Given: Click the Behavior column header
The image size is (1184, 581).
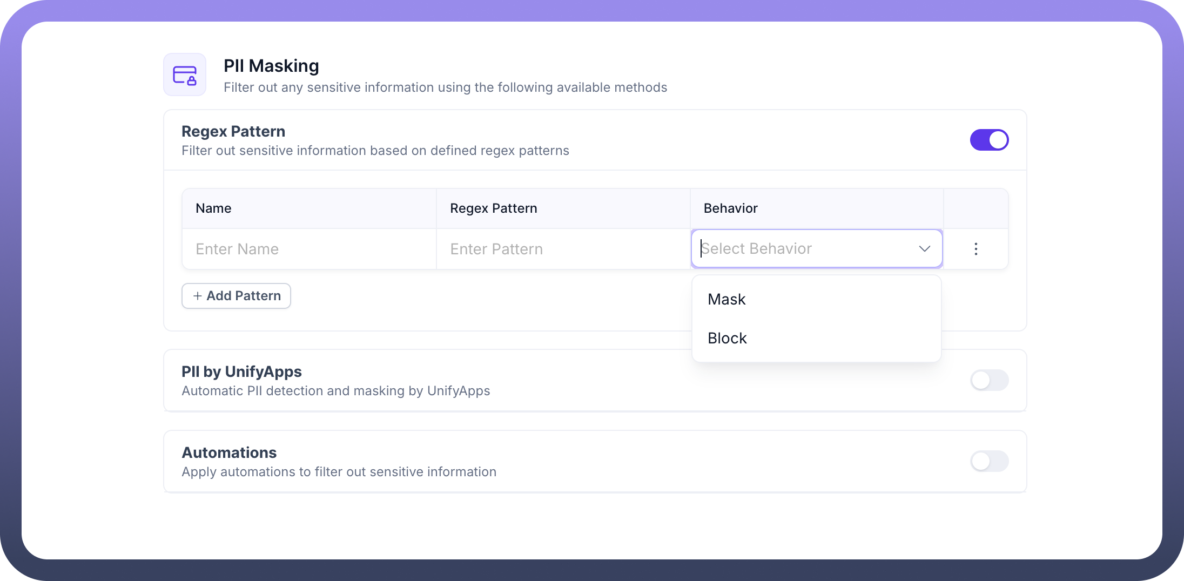Looking at the screenshot, I should pos(730,208).
